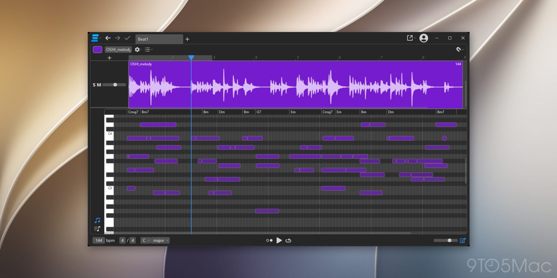Screen dimensions: 557x278
Task: Click the purple track color swatch
Action: 97,50
